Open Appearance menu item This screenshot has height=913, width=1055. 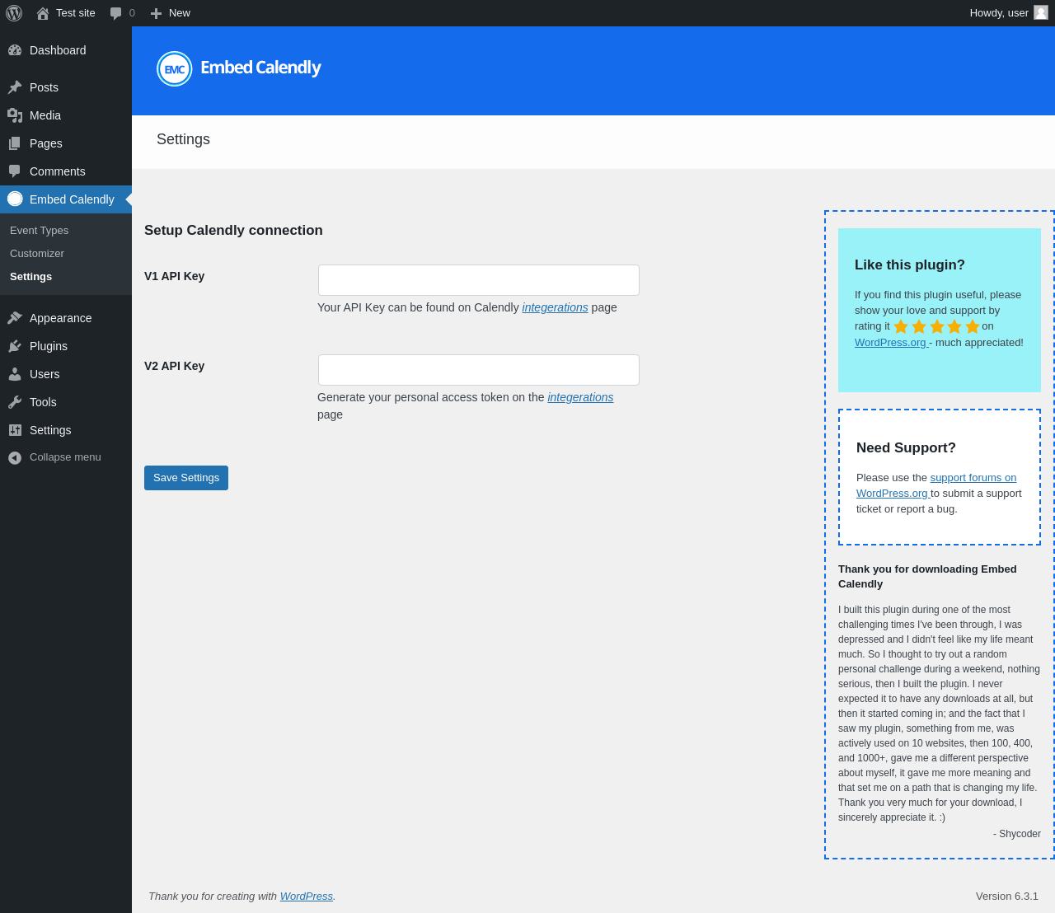point(66,318)
